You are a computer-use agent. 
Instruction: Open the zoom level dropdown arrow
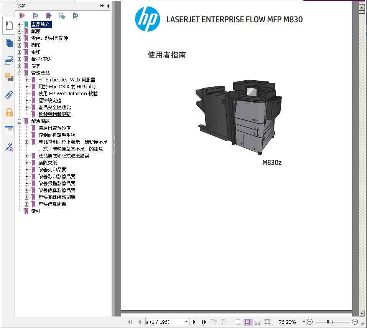point(304,322)
